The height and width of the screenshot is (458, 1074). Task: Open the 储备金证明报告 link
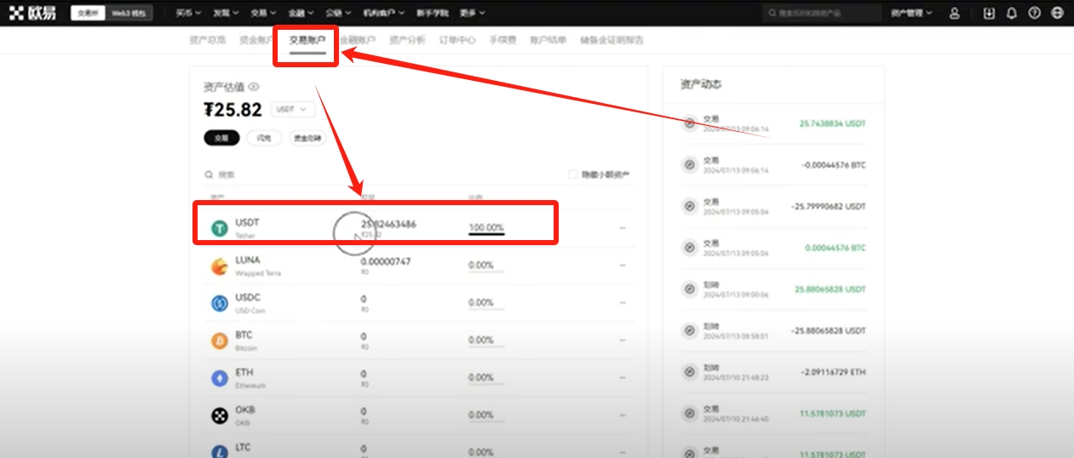tap(612, 40)
